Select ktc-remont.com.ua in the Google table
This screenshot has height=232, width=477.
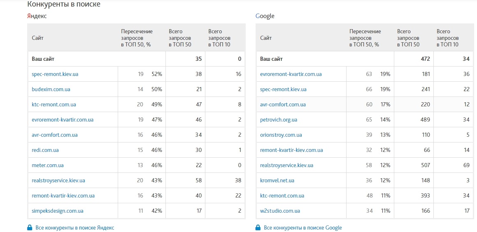click(x=282, y=196)
